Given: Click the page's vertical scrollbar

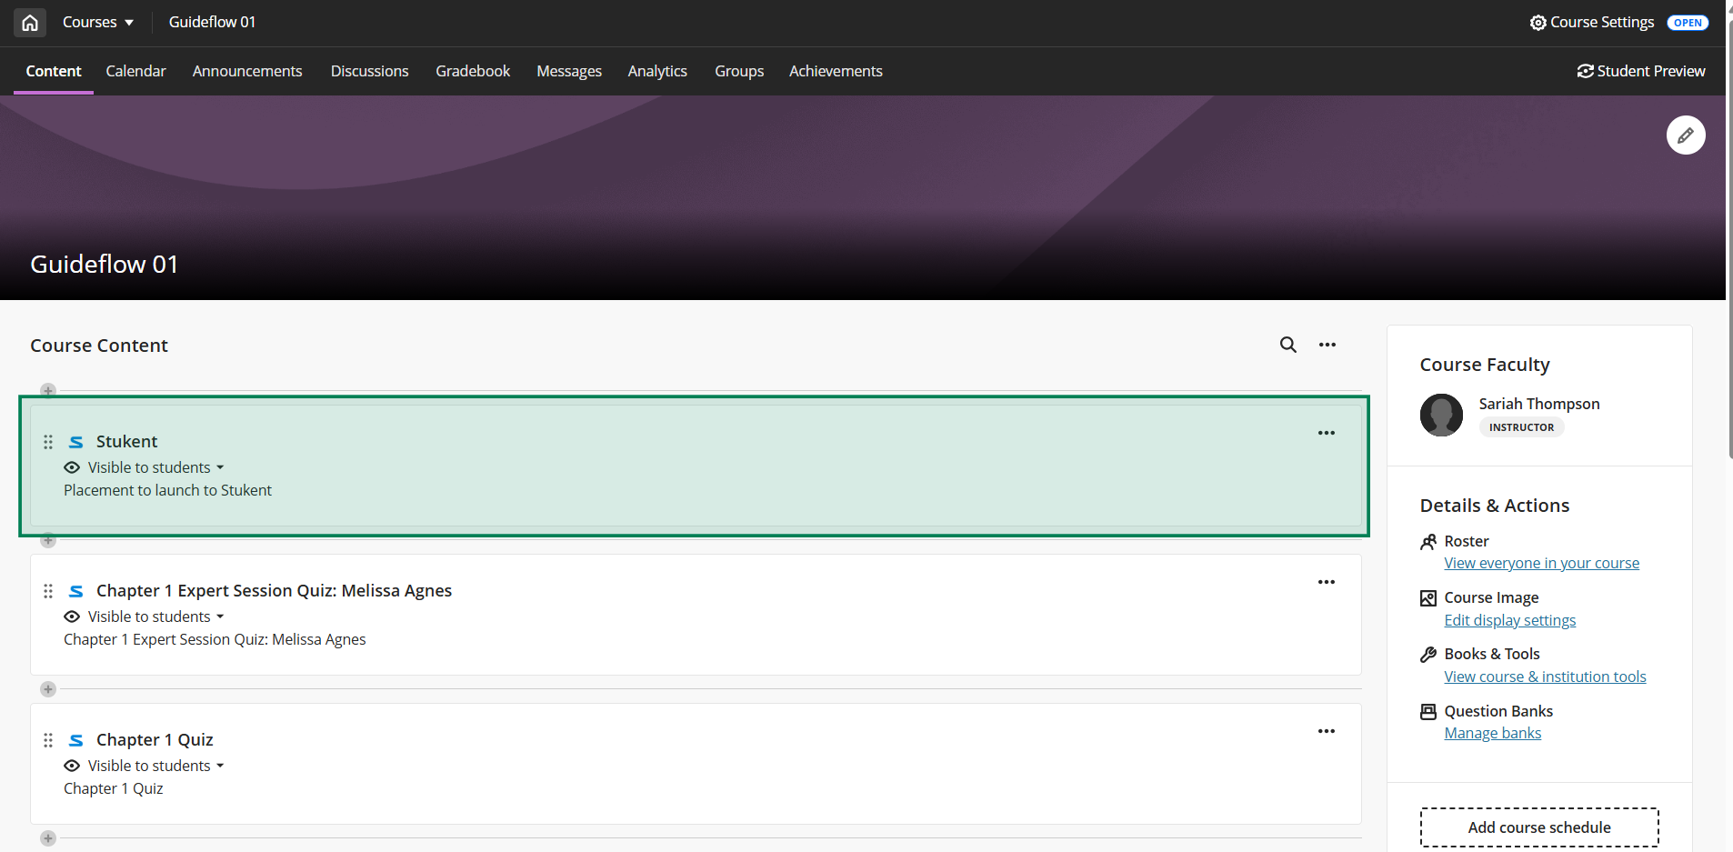Looking at the screenshot, I should coord(1728,227).
